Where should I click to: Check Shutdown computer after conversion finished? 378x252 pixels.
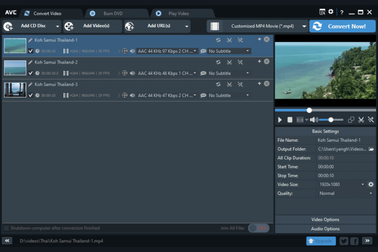pos(6,228)
